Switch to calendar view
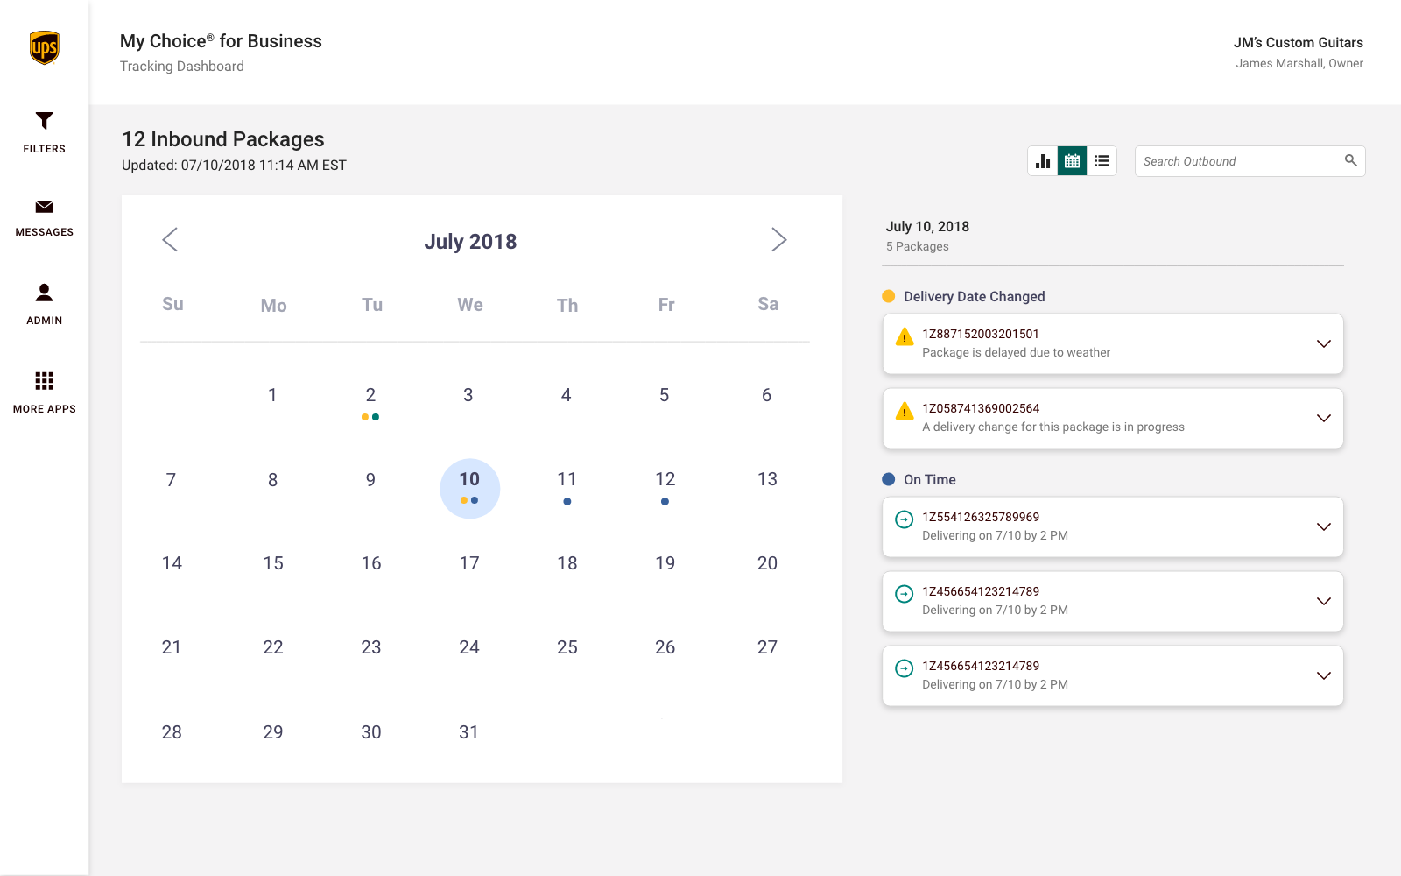Screen dimensions: 1401x876 coord(1073,161)
